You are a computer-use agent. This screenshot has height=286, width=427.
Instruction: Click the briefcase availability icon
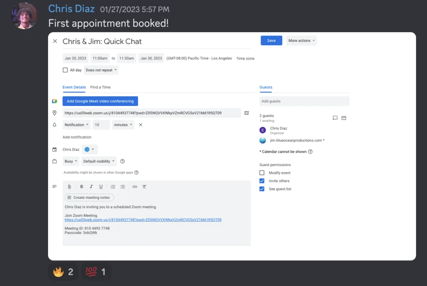(x=54, y=161)
